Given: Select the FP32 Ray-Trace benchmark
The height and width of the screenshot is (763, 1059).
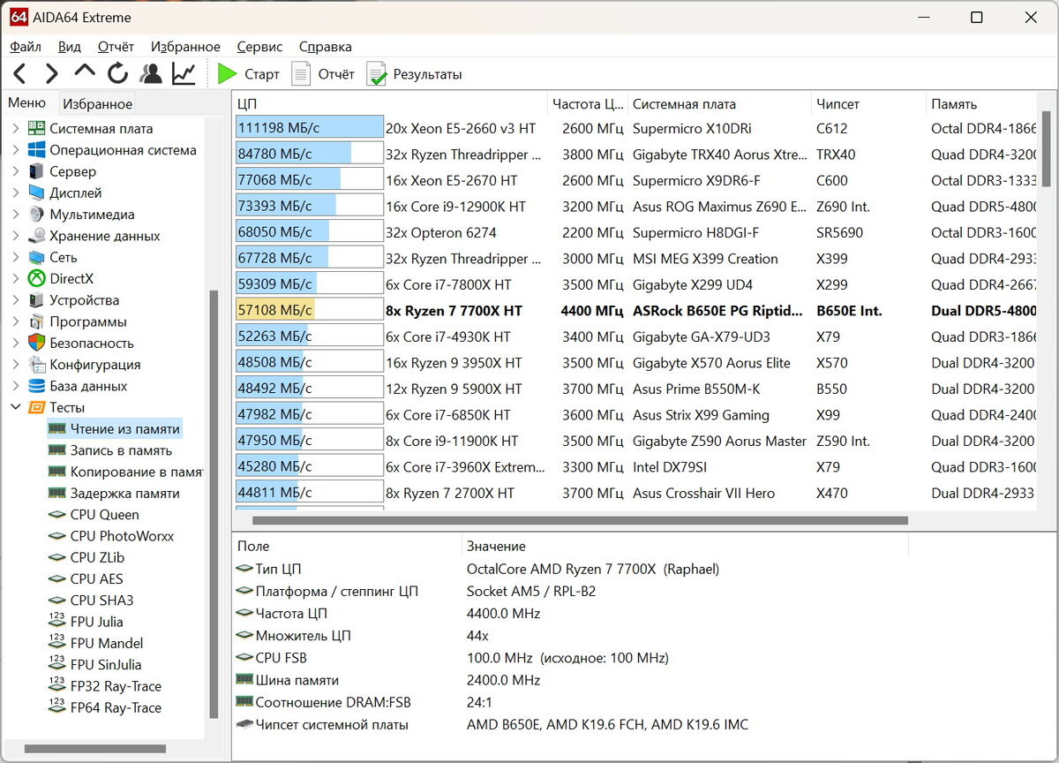Looking at the screenshot, I should 106,686.
